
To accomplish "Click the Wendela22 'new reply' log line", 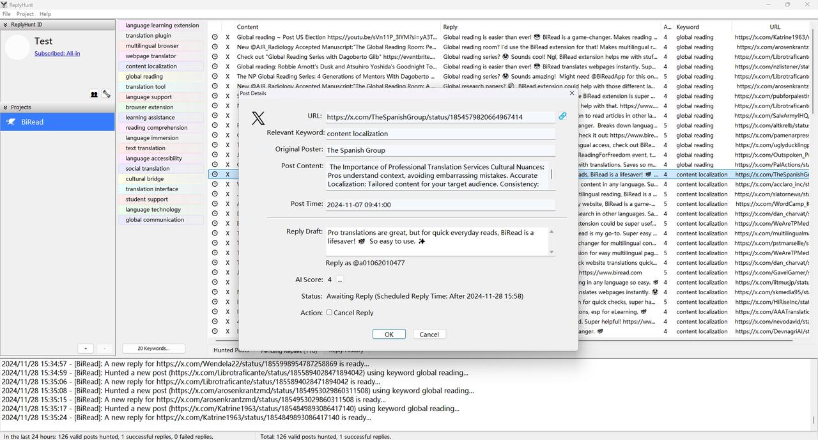I will click(185, 364).
